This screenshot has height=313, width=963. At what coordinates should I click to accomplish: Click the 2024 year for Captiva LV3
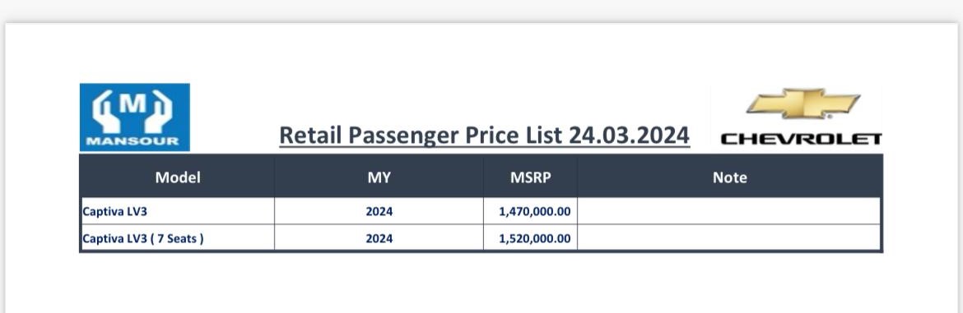(x=379, y=211)
